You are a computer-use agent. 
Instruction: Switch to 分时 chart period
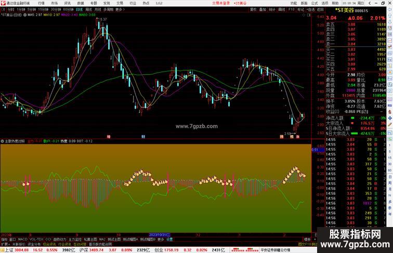[11, 9]
